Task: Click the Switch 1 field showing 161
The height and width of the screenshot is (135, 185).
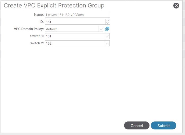Action: [x=75, y=36]
